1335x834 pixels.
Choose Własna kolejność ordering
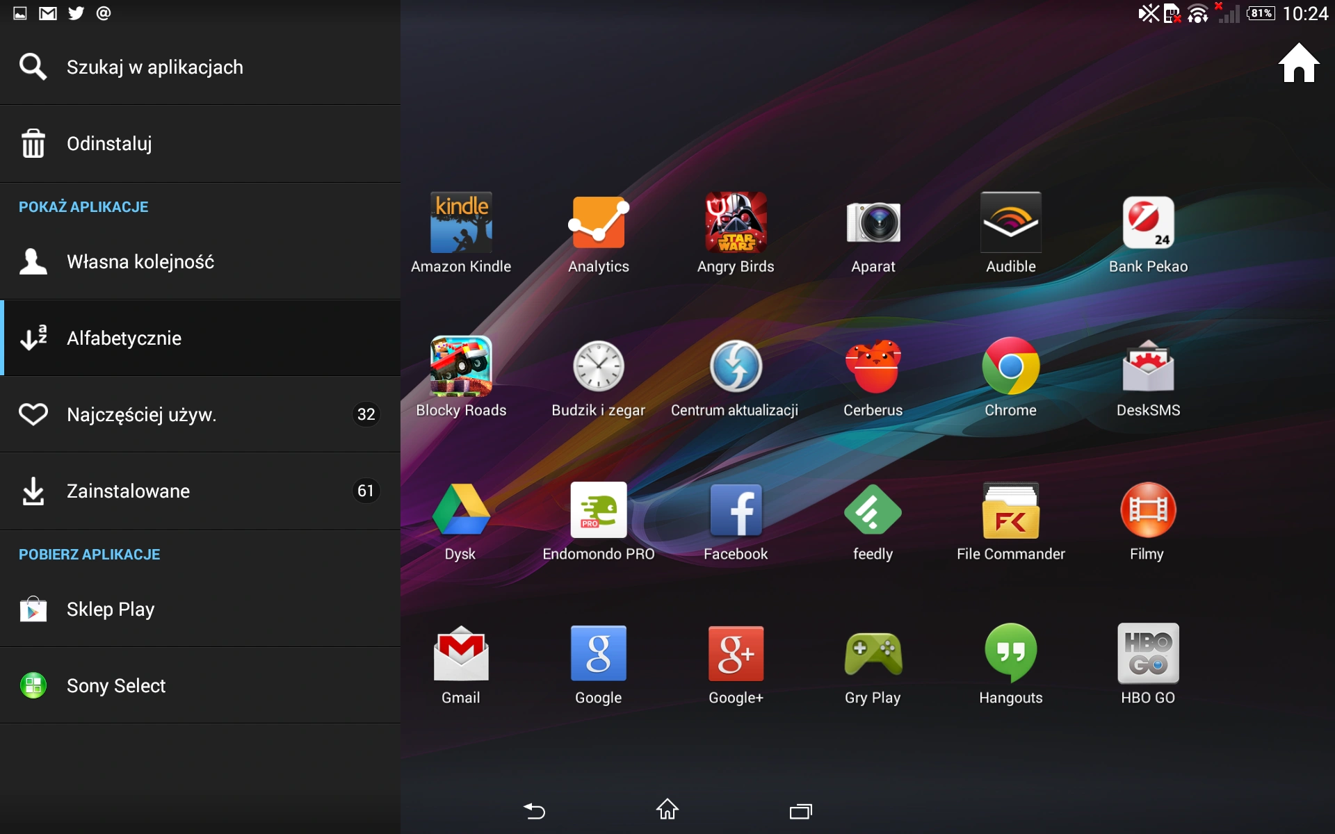[x=200, y=262]
